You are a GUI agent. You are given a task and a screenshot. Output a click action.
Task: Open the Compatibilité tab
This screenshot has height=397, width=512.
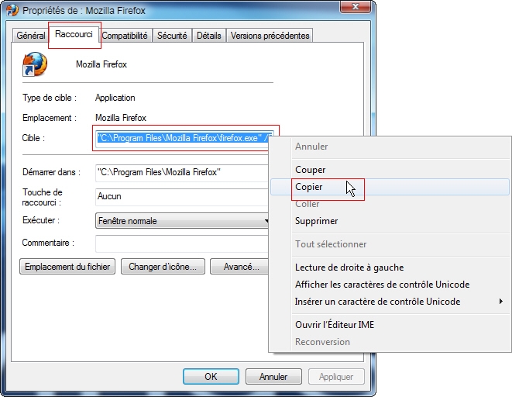coord(125,36)
